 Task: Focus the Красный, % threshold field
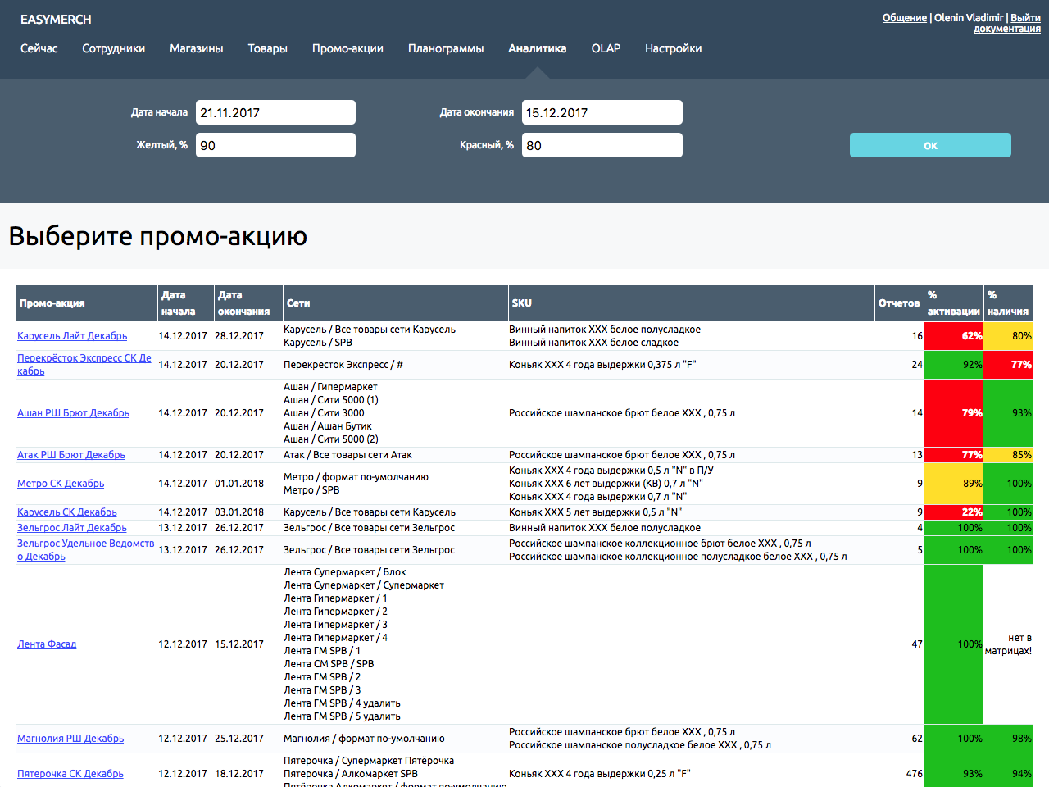coord(602,145)
